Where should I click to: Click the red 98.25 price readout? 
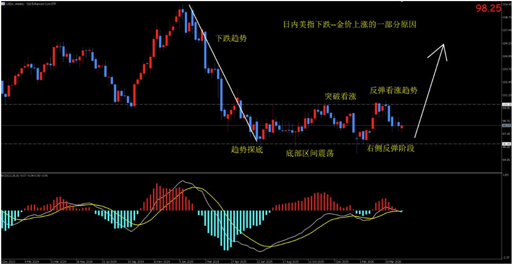488,9
